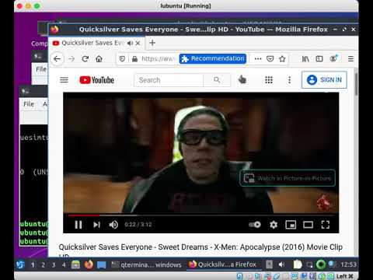Open video player settings gear
Screen dimensions: 373x280
274,225
